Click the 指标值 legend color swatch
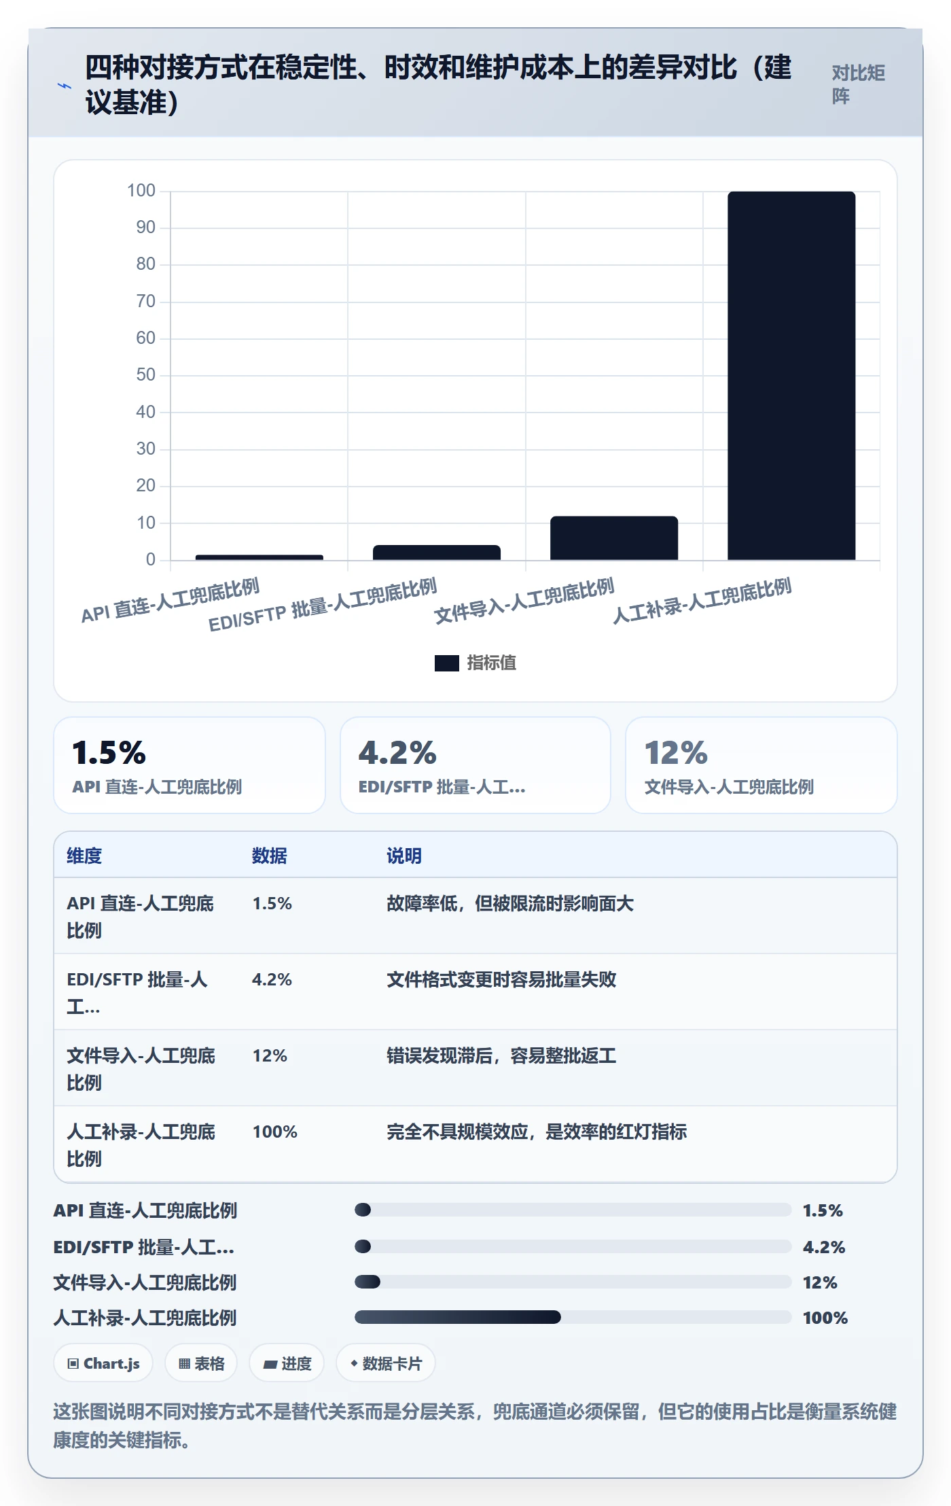This screenshot has height=1506, width=951. click(447, 663)
